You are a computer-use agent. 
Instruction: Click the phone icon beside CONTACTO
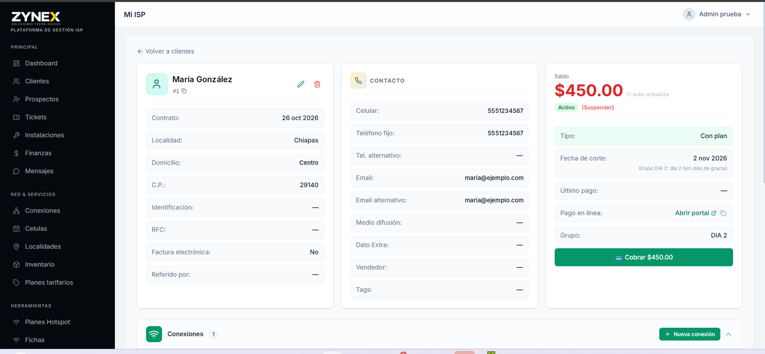pyautogui.click(x=358, y=80)
